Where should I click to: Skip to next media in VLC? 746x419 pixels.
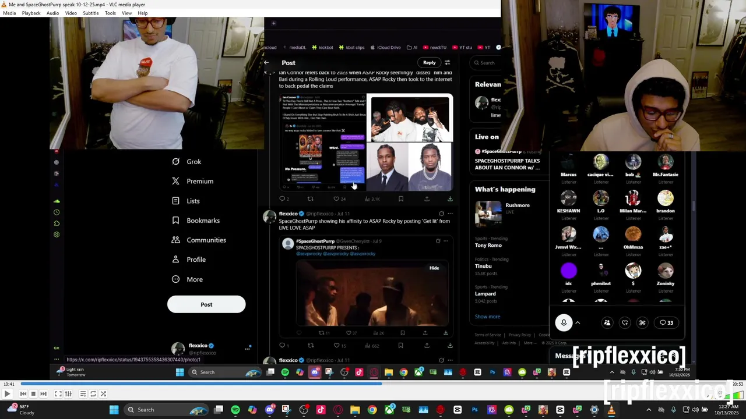click(43, 394)
